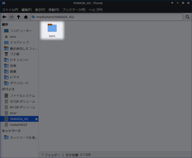
Task: Click the search magnifier icon
Action: point(188,17)
